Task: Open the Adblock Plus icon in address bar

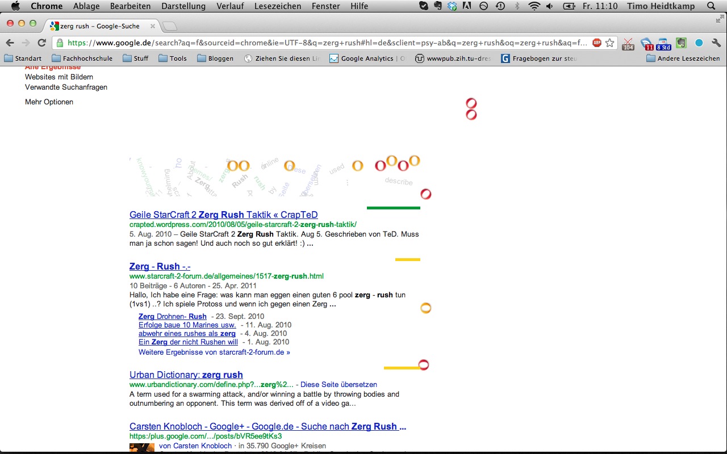Action: pos(597,43)
